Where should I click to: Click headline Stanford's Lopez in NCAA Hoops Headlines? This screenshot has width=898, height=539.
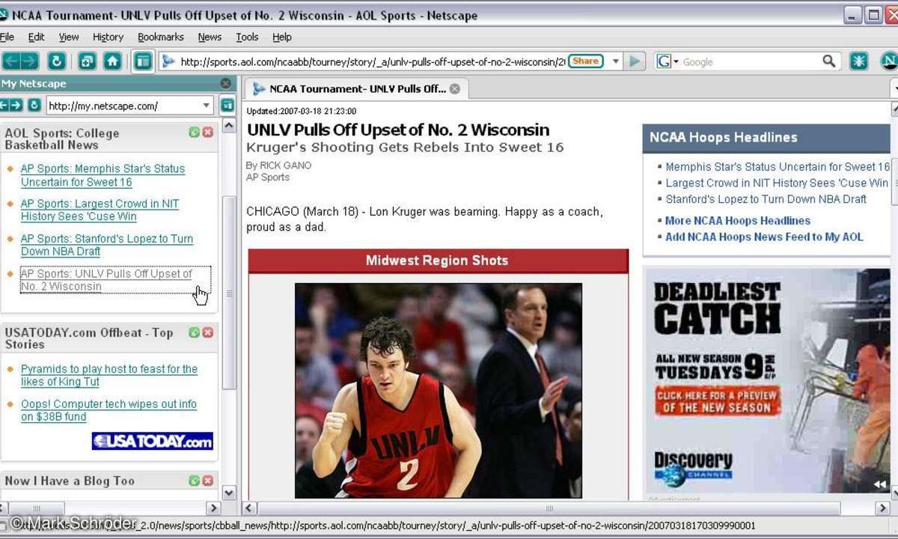pos(766,199)
